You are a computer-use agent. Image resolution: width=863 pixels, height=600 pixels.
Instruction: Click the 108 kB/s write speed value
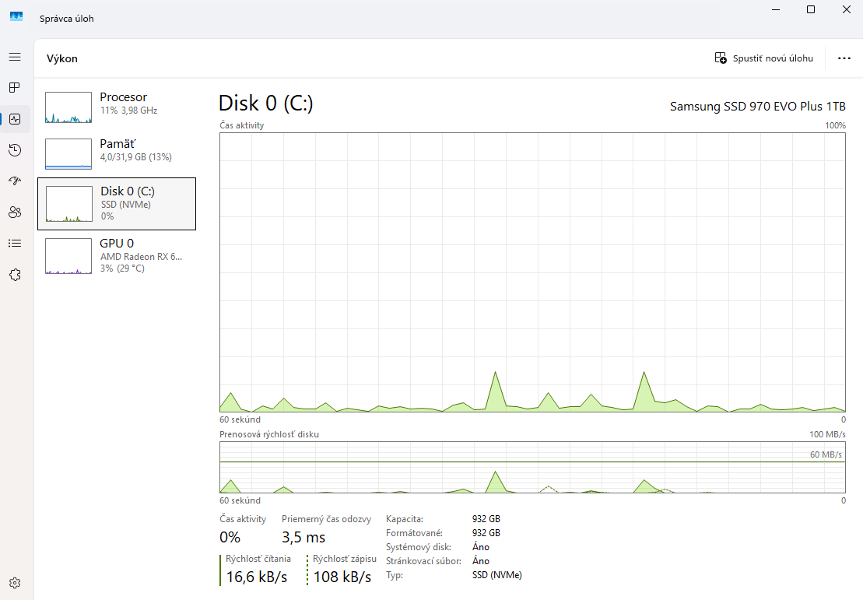342,577
